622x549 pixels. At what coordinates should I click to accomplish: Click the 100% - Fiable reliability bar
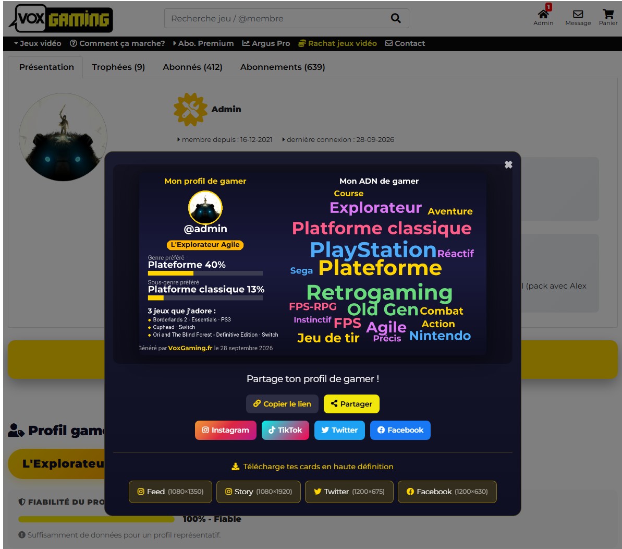point(96,519)
